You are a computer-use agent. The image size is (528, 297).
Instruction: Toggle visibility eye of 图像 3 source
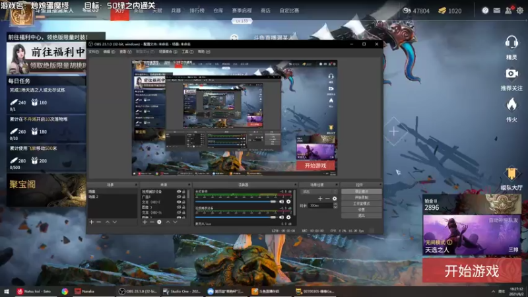(x=179, y=207)
